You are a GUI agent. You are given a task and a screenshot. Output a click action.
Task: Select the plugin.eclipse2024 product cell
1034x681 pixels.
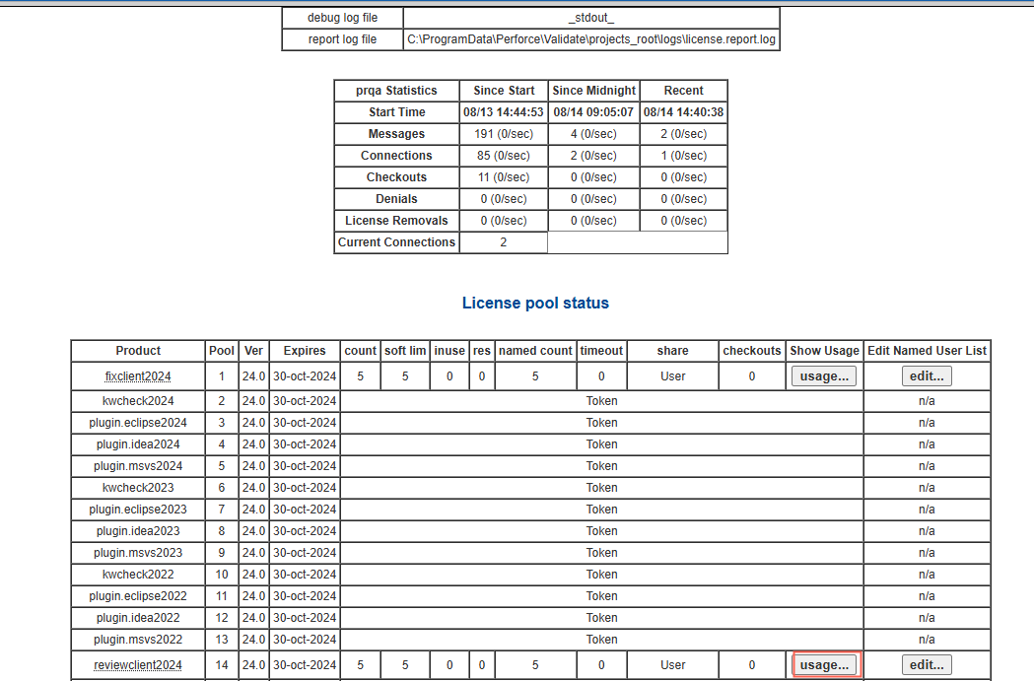(138, 423)
